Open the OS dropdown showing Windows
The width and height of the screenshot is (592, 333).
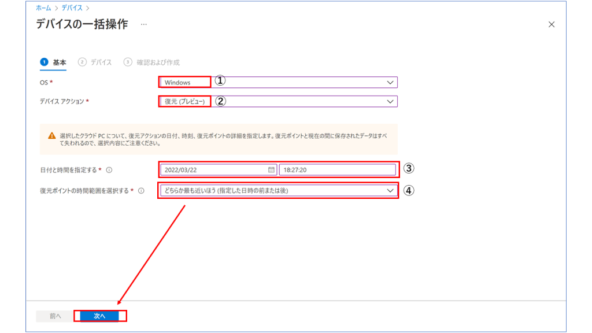(278, 82)
